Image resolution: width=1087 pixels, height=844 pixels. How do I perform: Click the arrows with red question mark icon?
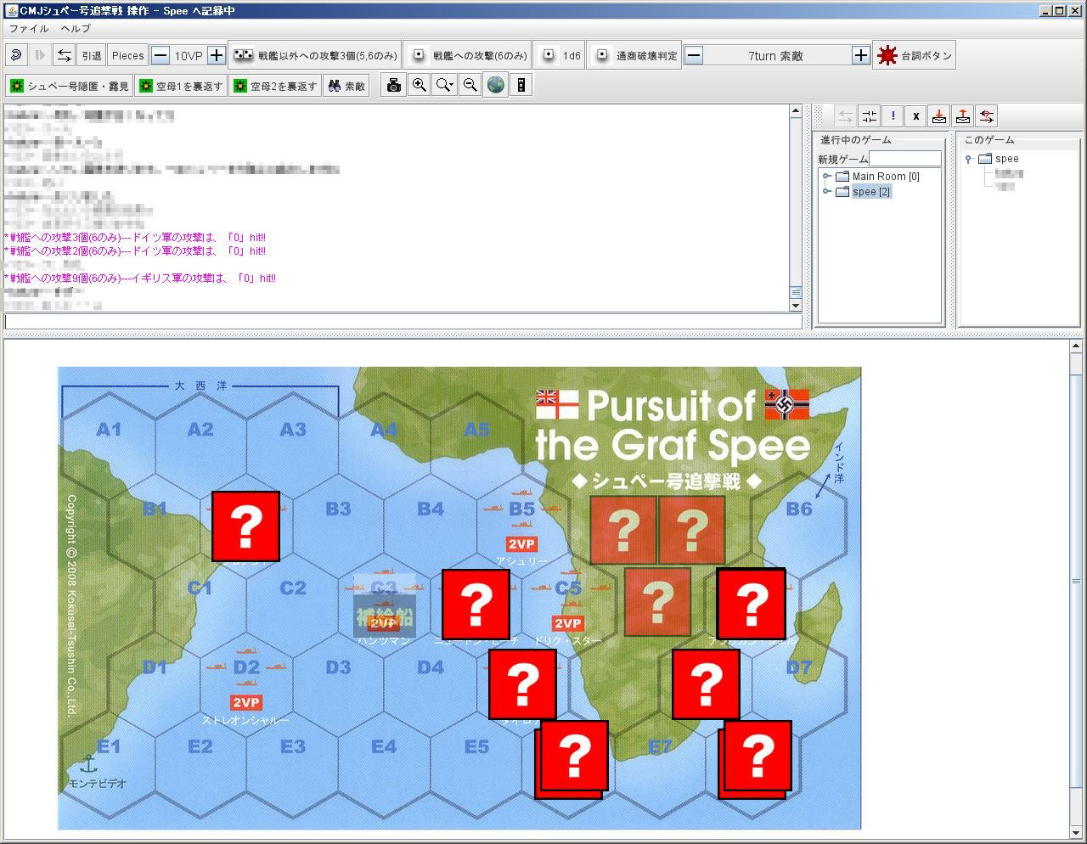coord(987,116)
